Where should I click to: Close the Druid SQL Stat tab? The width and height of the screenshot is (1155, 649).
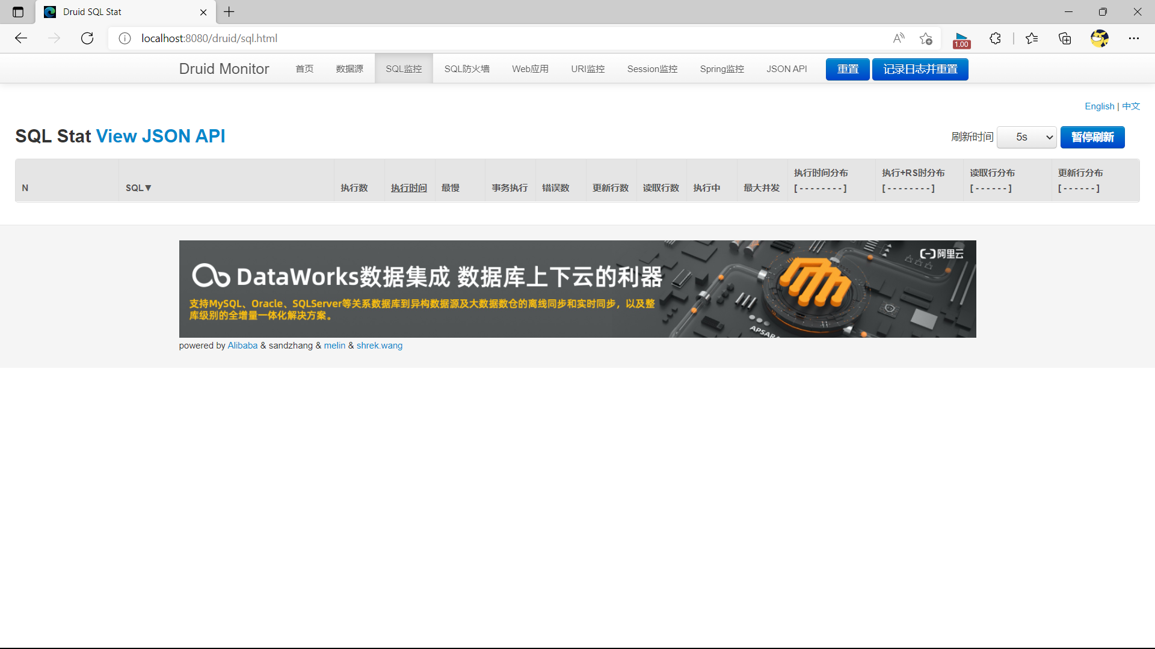(x=203, y=12)
